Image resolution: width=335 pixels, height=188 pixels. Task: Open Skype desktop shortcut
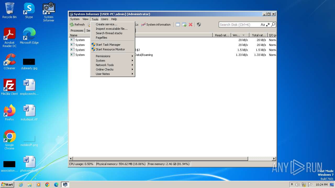coord(29,10)
